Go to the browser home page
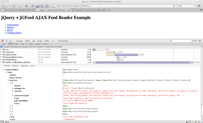 coord(26,6)
